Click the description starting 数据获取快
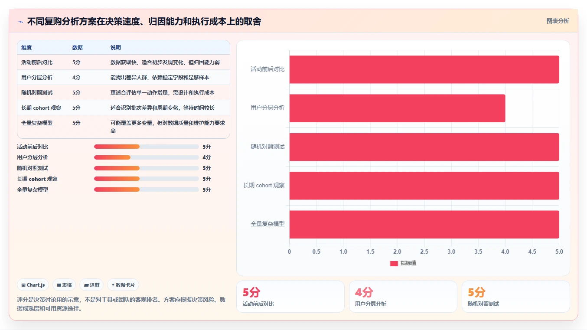 click(165, 62)
